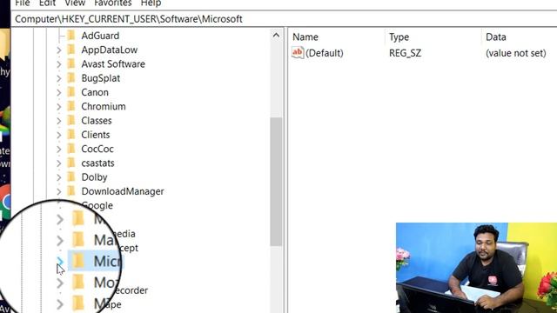The image size is (557, 313).
Task: Click the tree pane vertical scrollbar thumb
Action: point(276,182)
